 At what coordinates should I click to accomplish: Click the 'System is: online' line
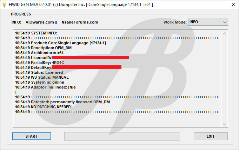point(40,82)
